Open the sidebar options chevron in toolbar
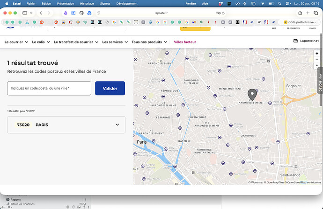The width and height of the screenshot is (323, 209). pos(31,13)
